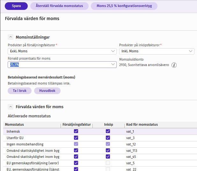Toggle Utanför EU Inköp checkbox
Image resolution: width=197 pixels, height=171 pixels.
(108, 138)
